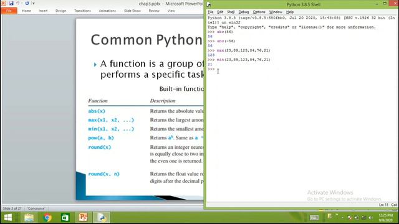Click the Description column header on slide
The image size is (399, 224).
coord(163,101)
